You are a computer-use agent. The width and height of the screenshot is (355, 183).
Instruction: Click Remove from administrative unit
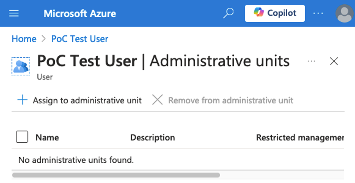tap(223, 100)
